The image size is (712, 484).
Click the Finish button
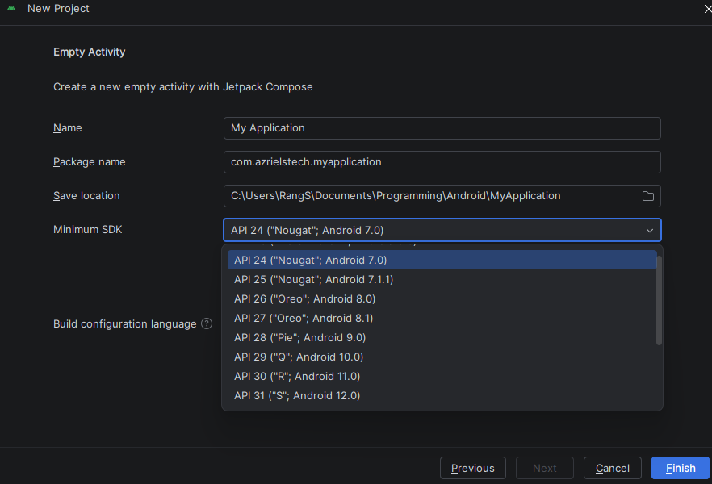681,468
